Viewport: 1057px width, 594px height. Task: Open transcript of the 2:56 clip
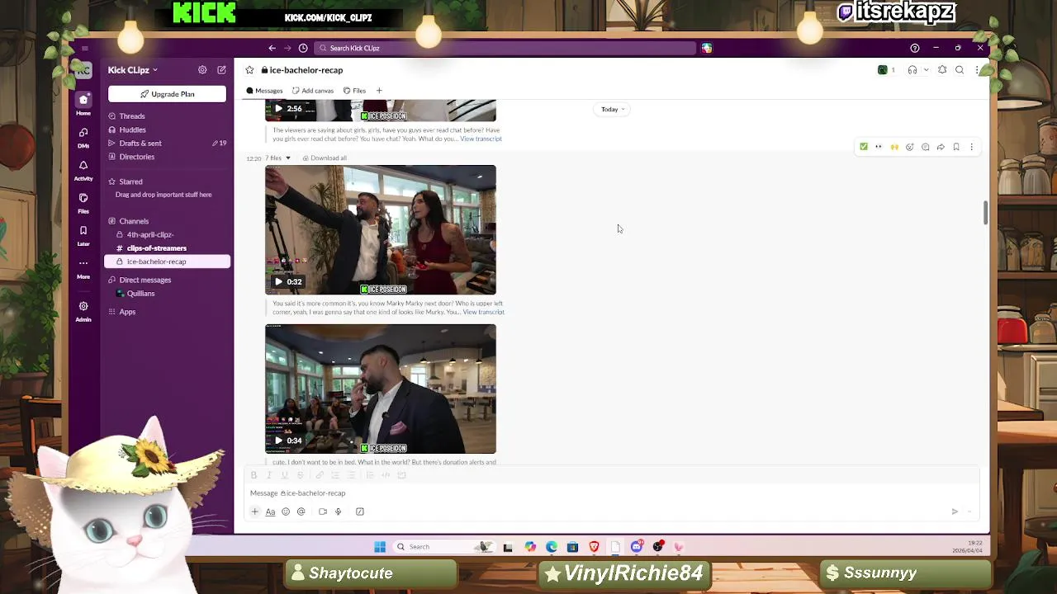coord(481,139)
